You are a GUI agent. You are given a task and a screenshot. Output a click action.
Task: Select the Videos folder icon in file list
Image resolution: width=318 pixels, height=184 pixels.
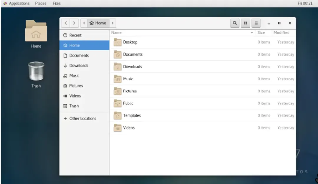point(117,127)
